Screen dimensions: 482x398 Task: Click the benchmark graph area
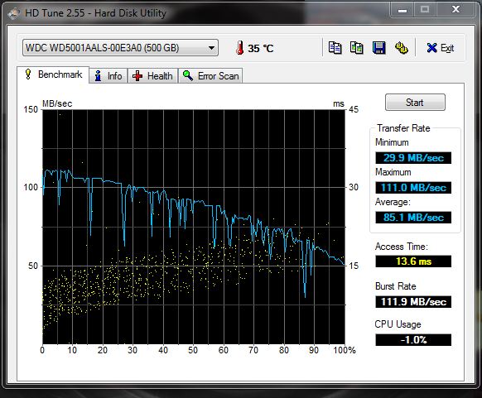tap(194, 227)
